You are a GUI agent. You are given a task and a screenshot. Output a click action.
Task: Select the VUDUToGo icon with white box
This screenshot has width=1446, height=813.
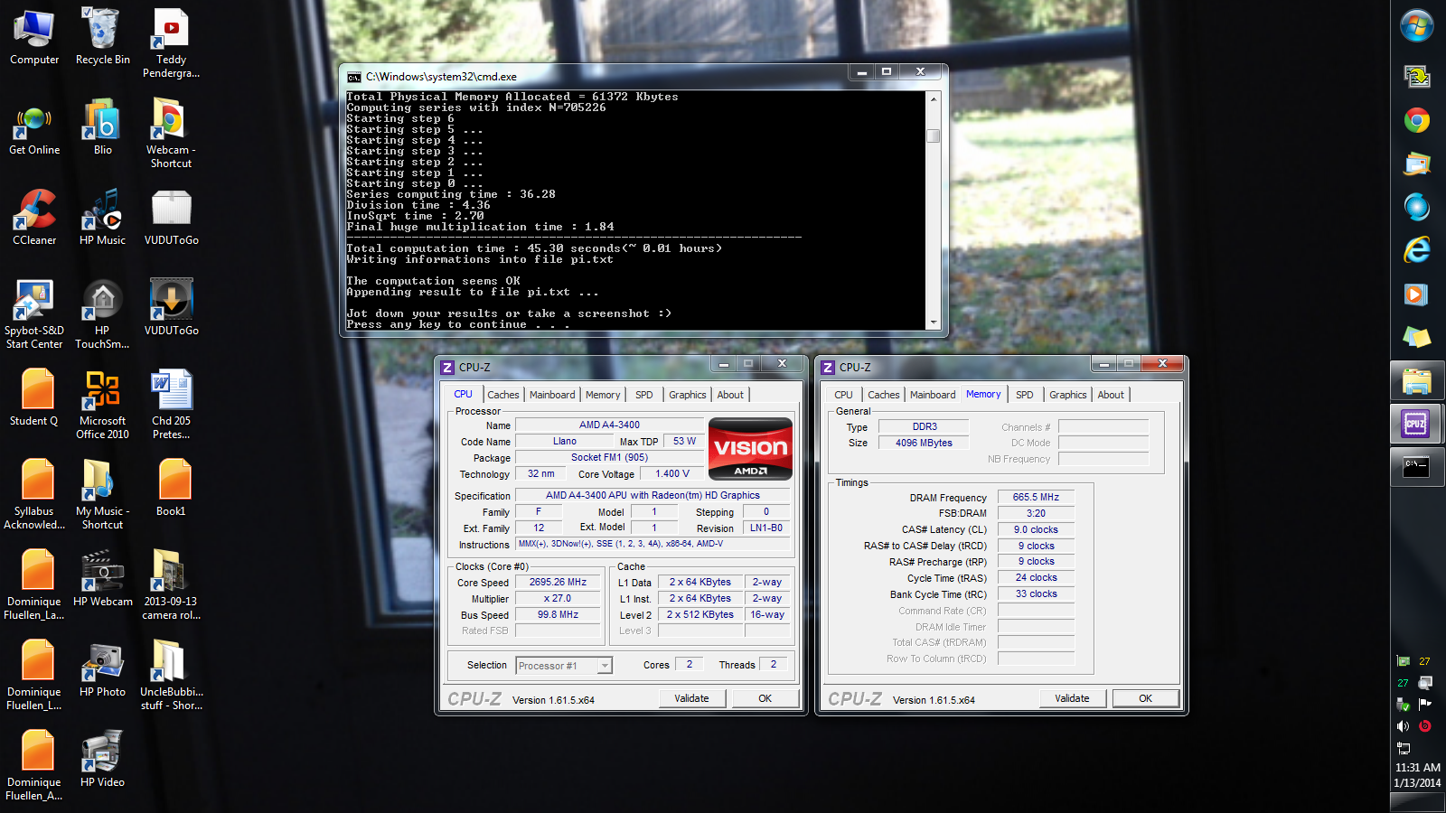click(x=171, y=218)
